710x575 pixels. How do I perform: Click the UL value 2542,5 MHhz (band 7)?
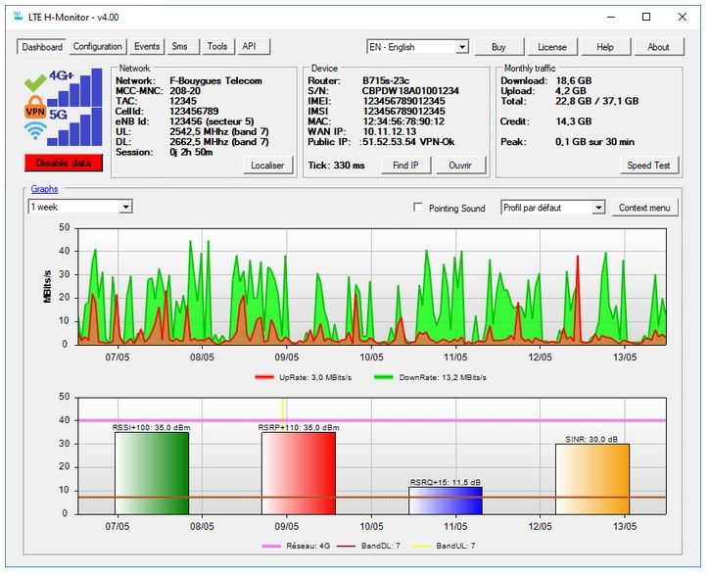pyautogui.click(x=219, y=132)
